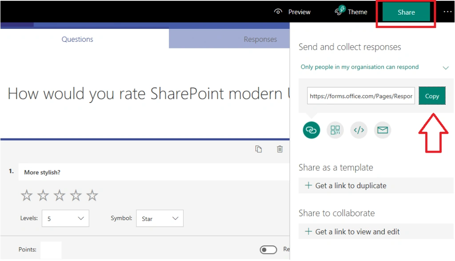Expand the 'Only people in my organisation can respond' dropdown

coord(375,67)
